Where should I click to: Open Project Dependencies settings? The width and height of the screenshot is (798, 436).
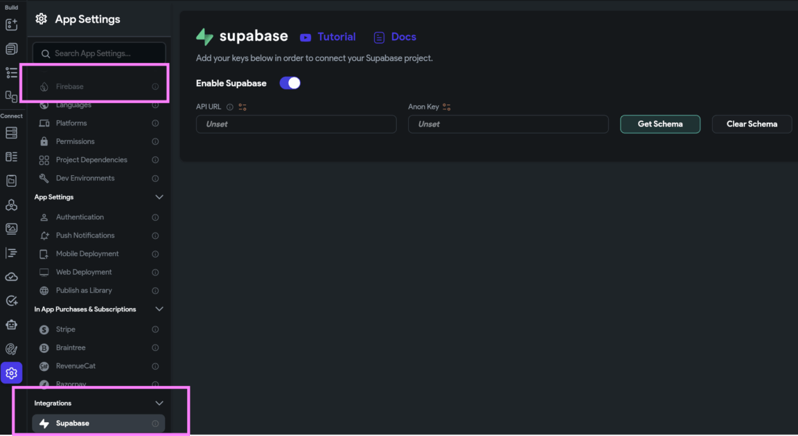99,160
